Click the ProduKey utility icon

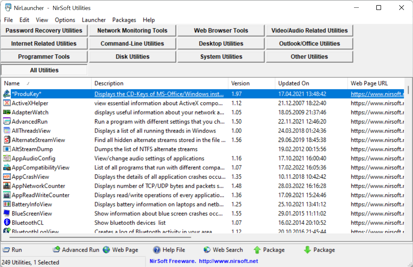[7, 94]
